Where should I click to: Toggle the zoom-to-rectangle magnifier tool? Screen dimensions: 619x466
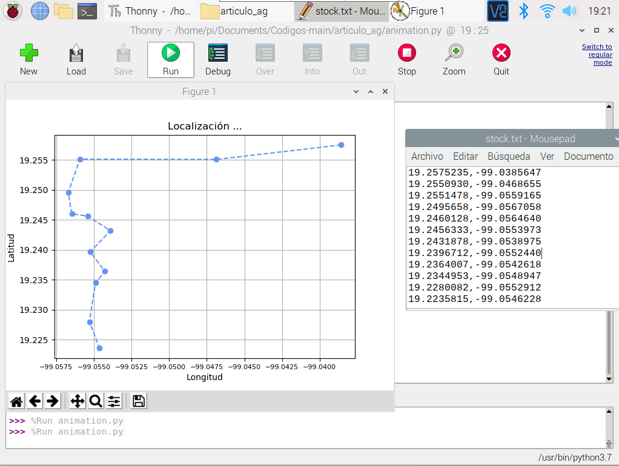[x=96, y=401]
